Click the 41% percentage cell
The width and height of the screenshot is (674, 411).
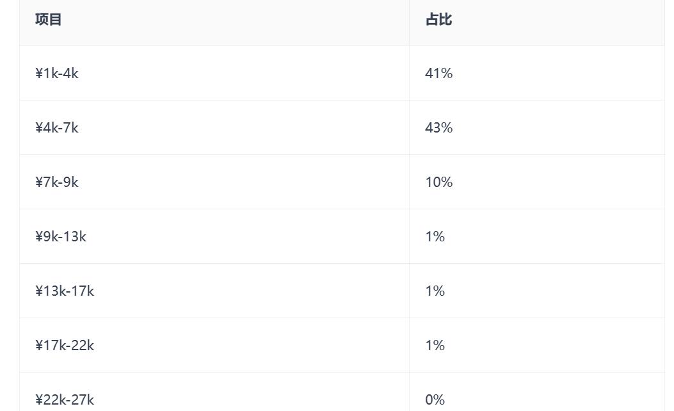pyautogui.click(x=439, y=73)
